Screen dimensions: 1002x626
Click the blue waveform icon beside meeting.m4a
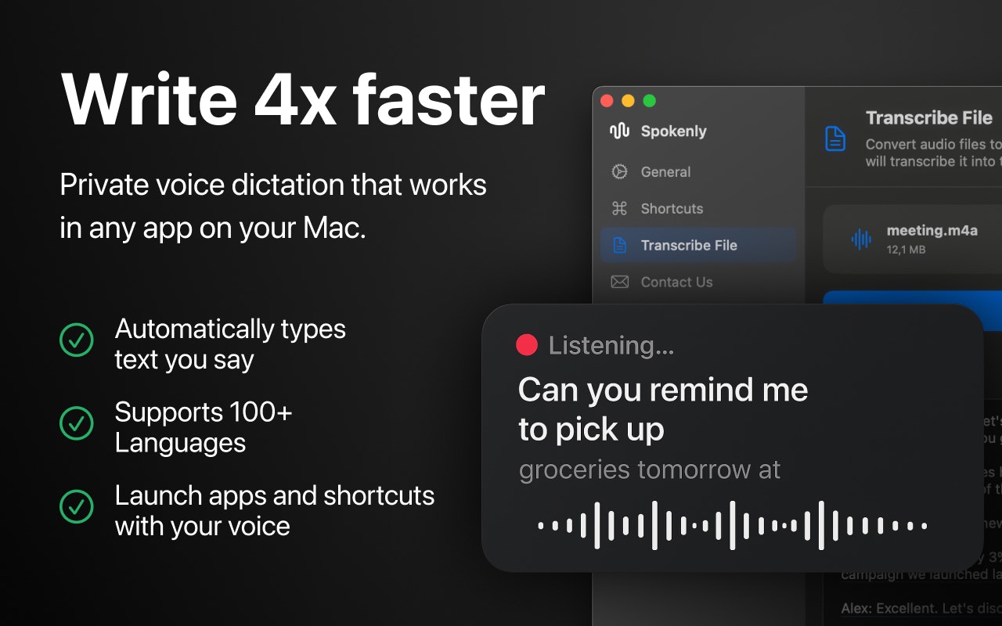[x=861, y=239]
